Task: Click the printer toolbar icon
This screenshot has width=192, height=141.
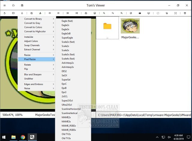Action: click(86, 13)
